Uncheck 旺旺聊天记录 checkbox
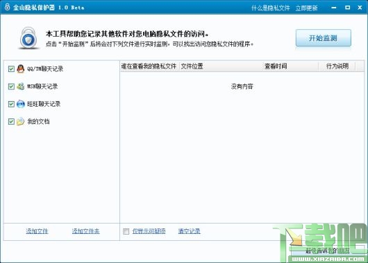Viewport: 368px width, 263px height. pos(11,104)
